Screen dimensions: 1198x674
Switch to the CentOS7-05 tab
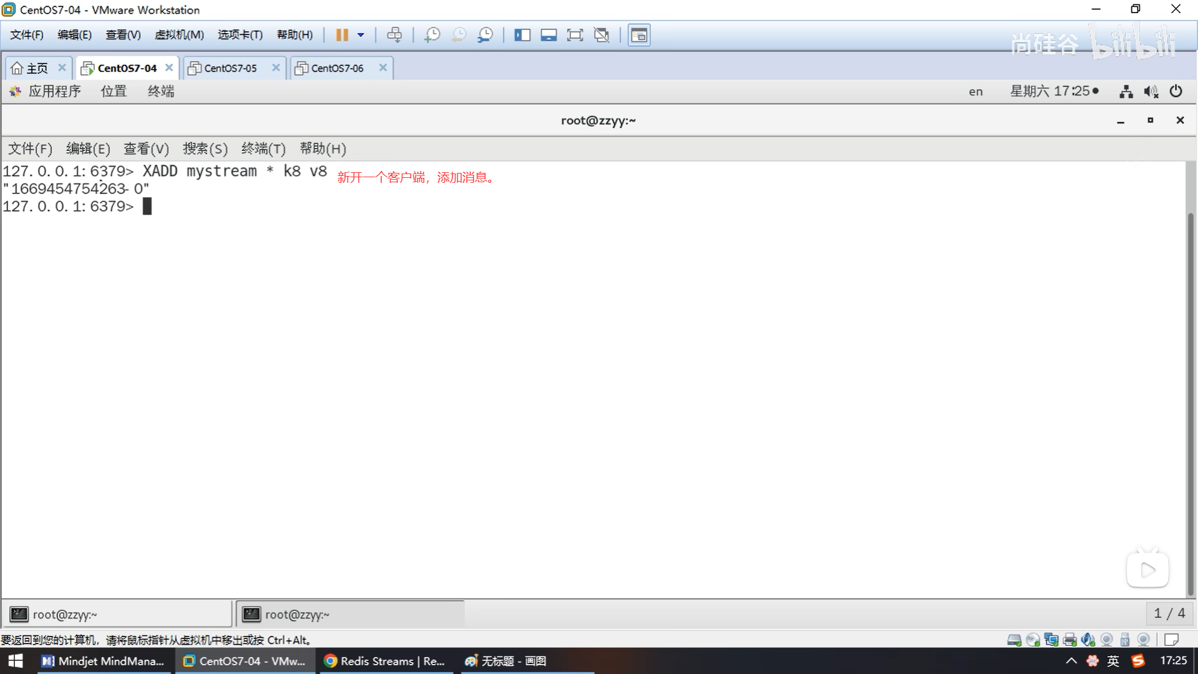pyautogui.click(x=230, y=68)
